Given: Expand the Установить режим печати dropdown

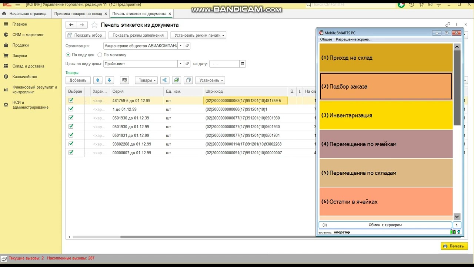Looking at the screenshot, I should coord(198,35).
